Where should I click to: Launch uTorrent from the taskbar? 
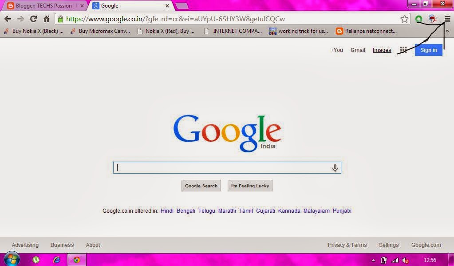(x=36, y=260)
